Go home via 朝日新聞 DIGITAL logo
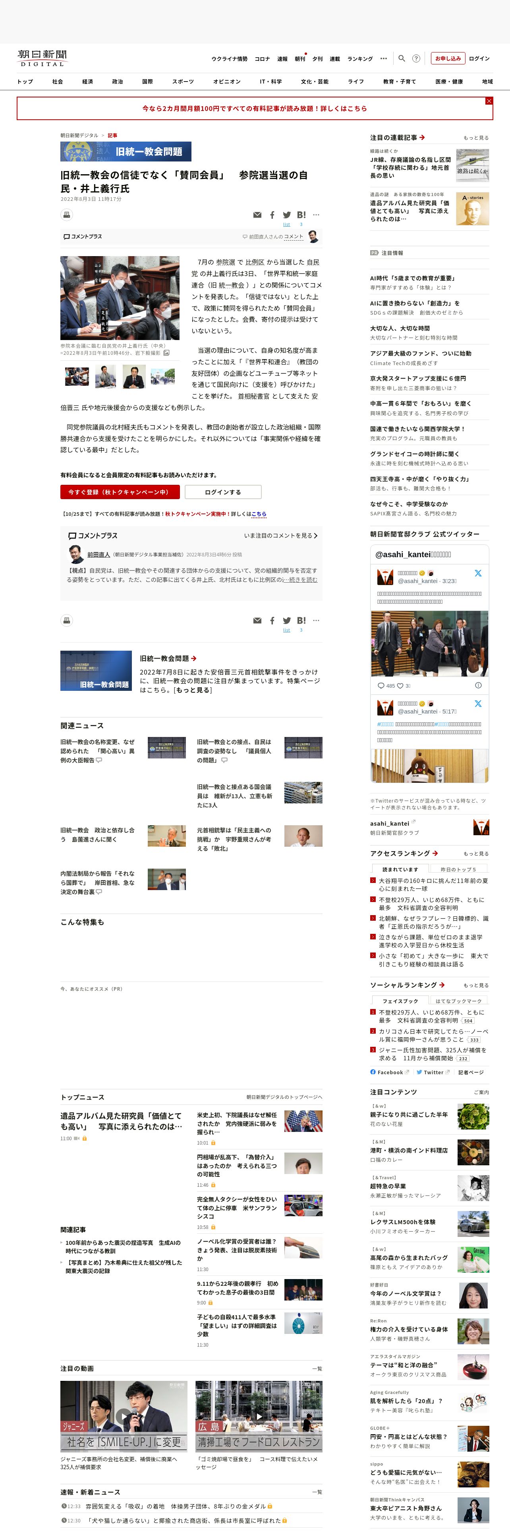Screen dimensions: 510x1532 [42, 58]
